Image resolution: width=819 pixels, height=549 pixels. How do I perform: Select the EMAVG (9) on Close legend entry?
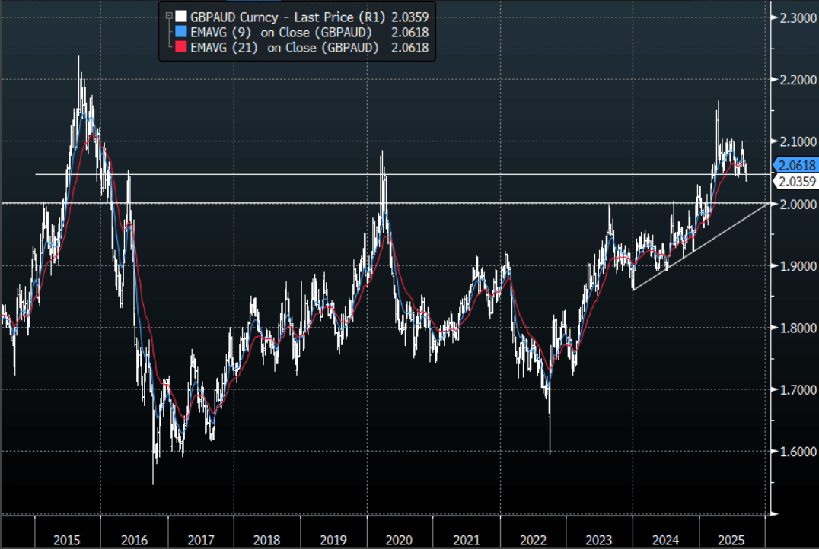coord(281,31)
